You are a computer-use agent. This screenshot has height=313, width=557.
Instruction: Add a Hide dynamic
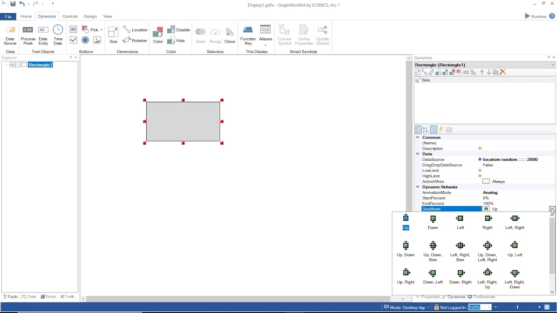(x=176, y=40)
